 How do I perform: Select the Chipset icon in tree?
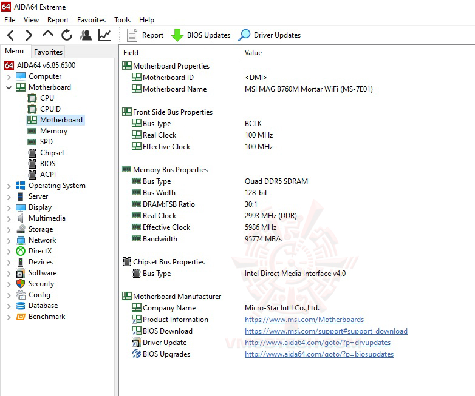pos(32,153)
